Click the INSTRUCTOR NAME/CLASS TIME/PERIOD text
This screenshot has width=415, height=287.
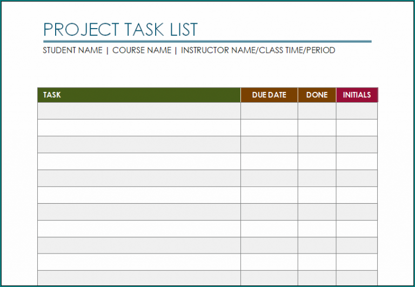[x=258, y=50]
